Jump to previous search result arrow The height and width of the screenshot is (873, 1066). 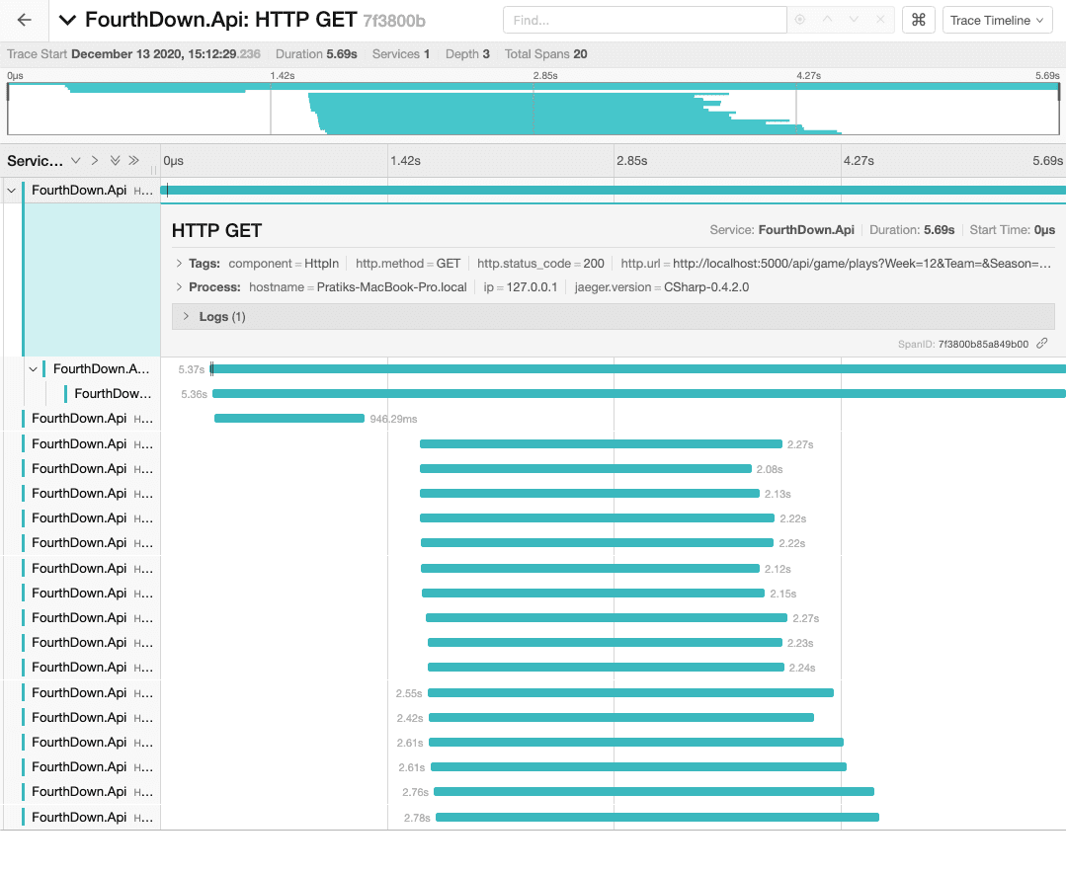click(x=827, y=20)
